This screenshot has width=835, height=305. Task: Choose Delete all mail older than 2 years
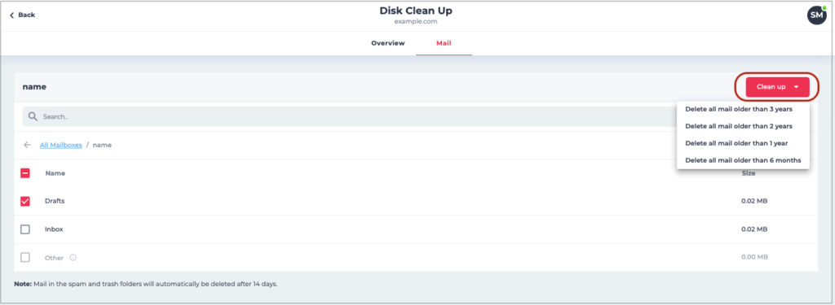click(739, 126)
